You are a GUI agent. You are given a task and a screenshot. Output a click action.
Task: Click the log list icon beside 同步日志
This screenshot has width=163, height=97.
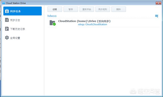coord(7,20)
